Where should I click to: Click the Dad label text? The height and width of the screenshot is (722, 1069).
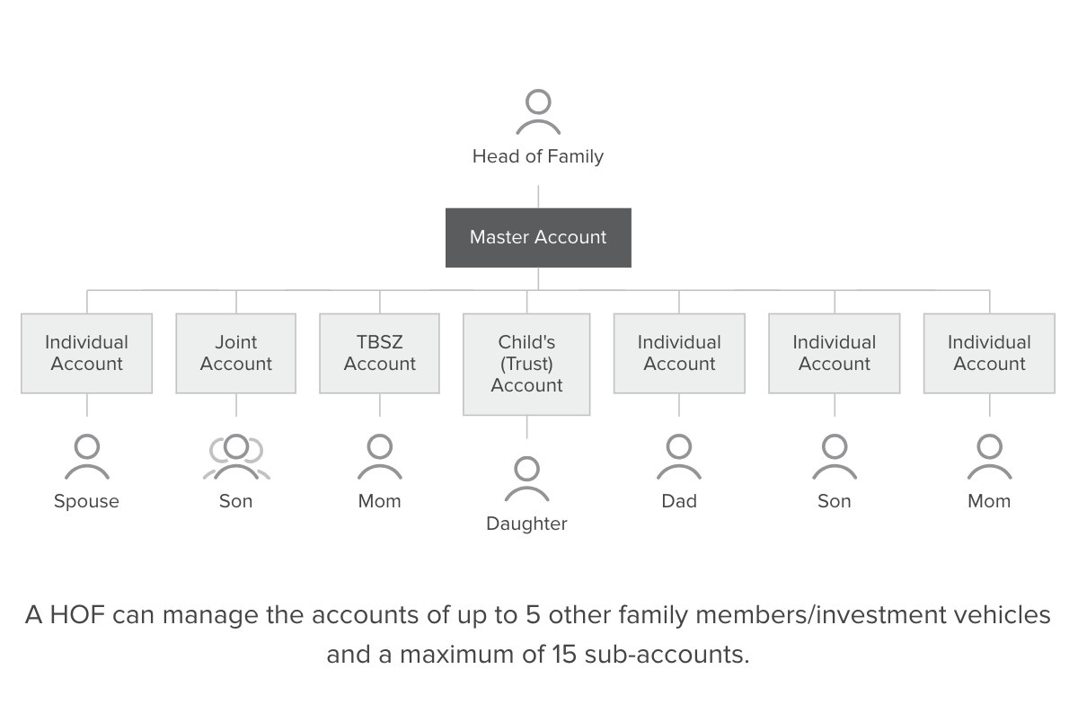679,501
